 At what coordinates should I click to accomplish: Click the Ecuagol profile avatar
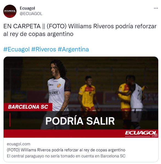click(x=10, y=11)
